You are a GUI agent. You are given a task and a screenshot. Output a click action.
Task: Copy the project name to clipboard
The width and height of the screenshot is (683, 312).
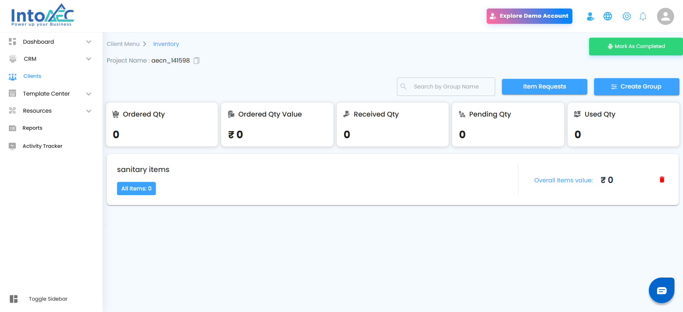point(196,61)
